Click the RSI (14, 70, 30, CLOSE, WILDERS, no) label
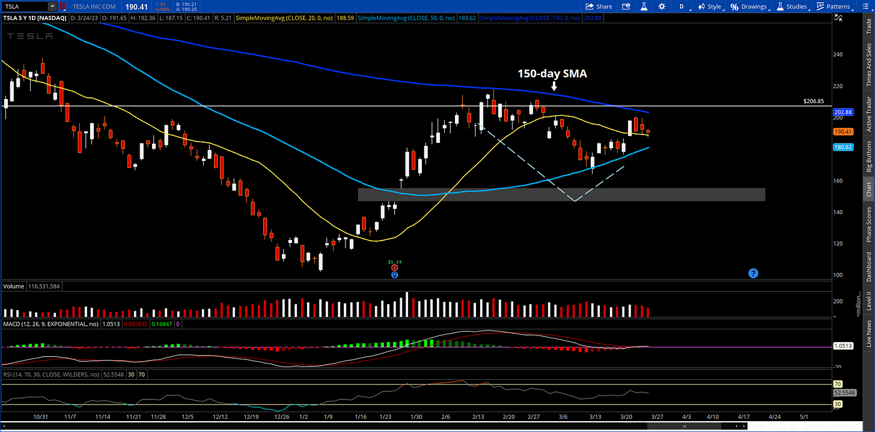The width and height of the screenshot is (875, 432). pyautogui.click(x=51, y=374)
